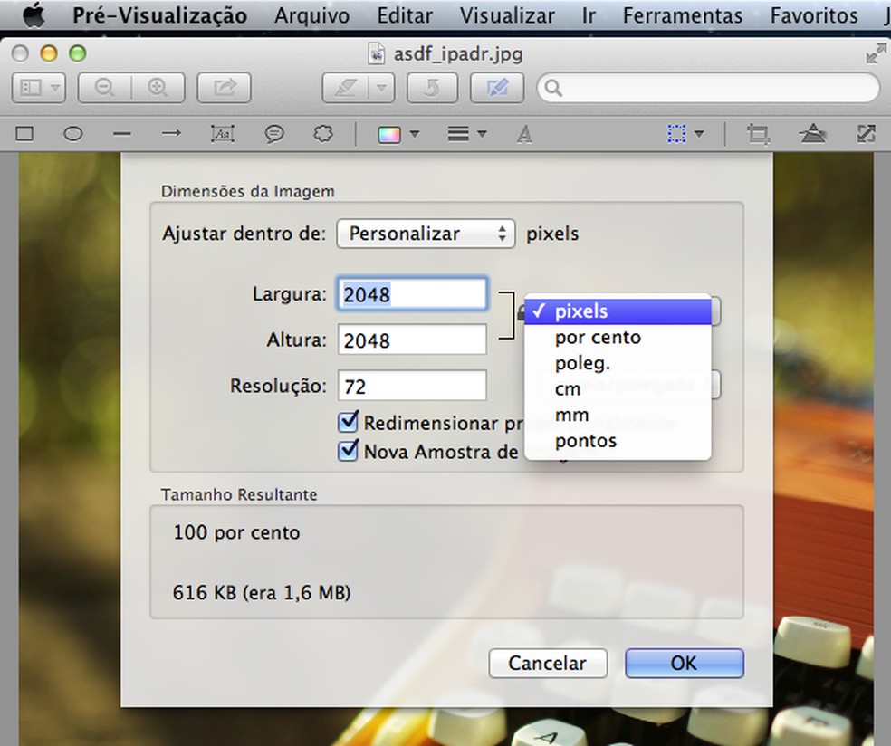The height and width of the screenshot is (746, 891).
Task: Click the Altura input field
Action: 412,340
